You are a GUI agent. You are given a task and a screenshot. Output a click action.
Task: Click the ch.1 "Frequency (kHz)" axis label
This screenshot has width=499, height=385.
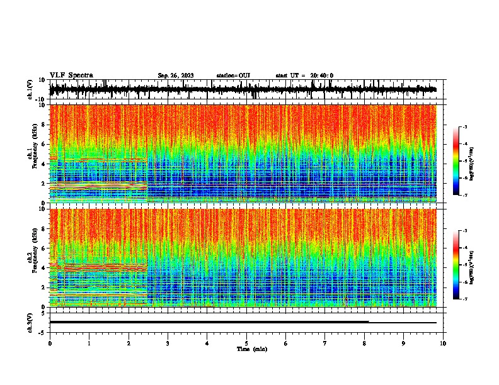point(35,146)
